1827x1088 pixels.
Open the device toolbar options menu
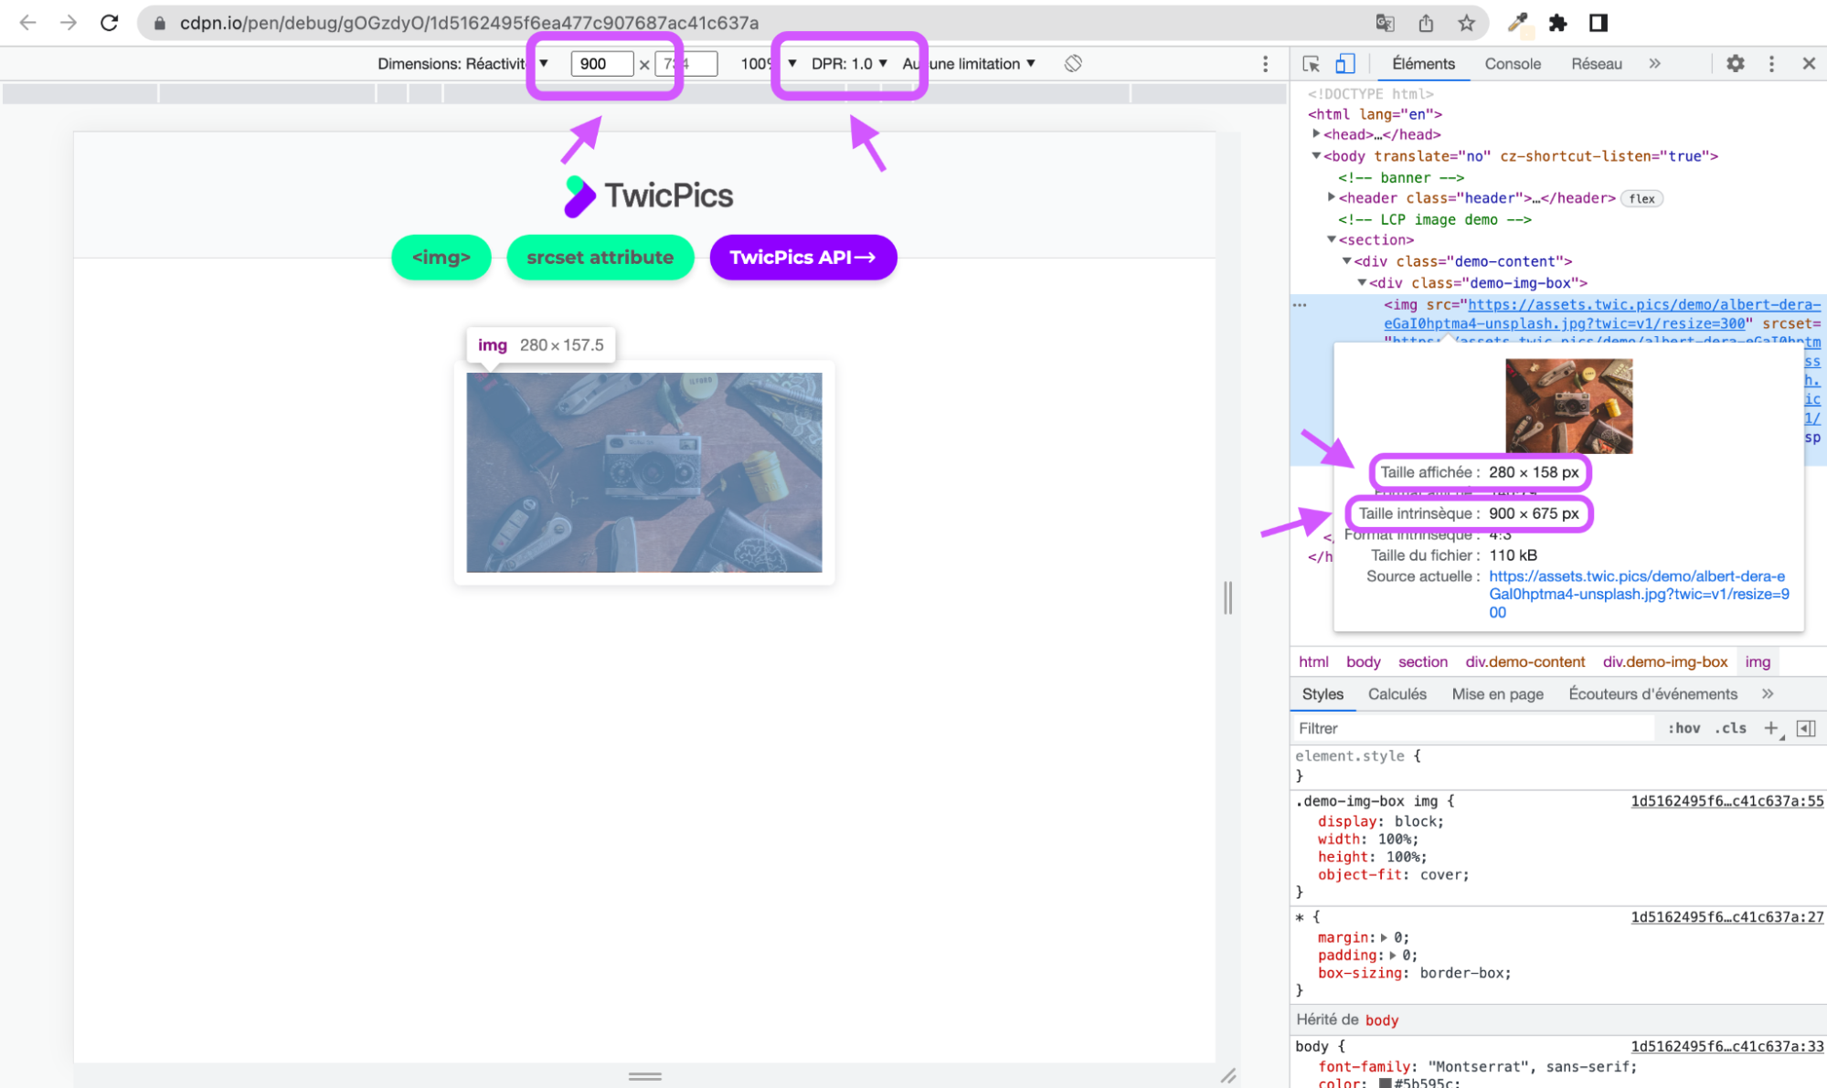coord(1266,63)
